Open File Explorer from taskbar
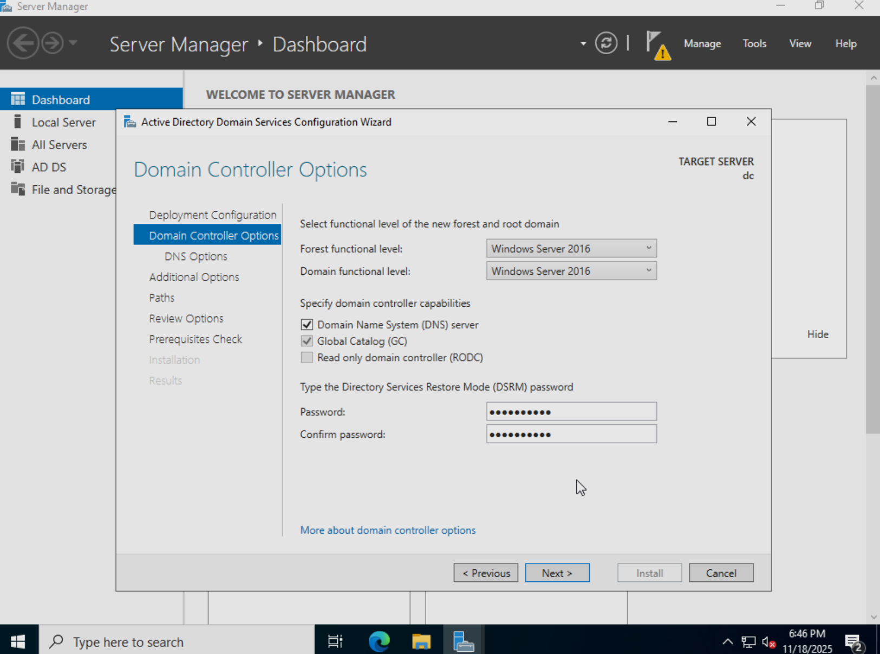 421,642
